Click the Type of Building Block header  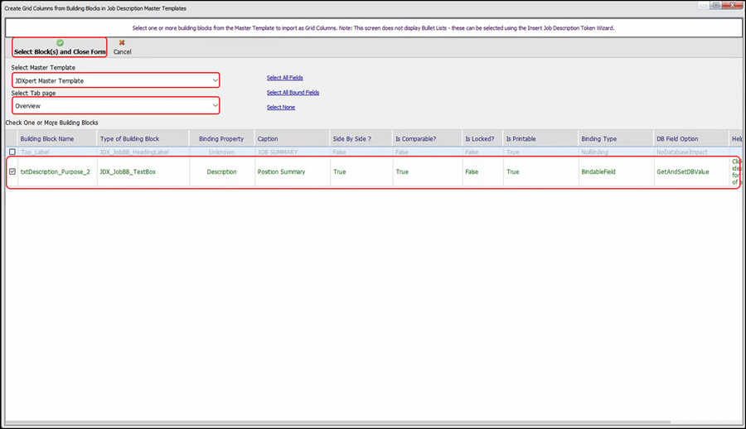129,138
